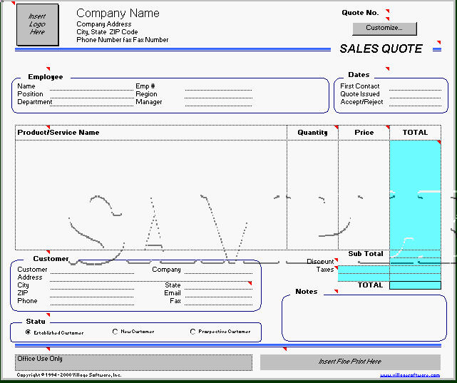Select the Established Customer radio button

28,332
